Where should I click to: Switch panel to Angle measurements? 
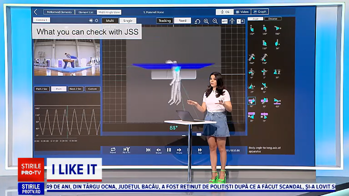[x=256, y=19]
